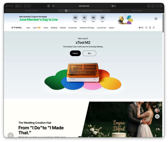The image size is (168, 142).
Task: Open a new Safari tab
Action: tap(157, 6)
